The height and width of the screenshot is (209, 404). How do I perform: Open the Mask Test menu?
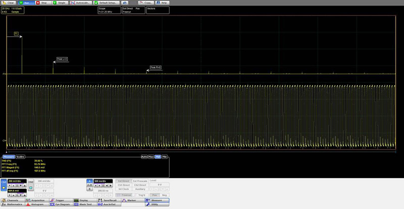(84, 204)
